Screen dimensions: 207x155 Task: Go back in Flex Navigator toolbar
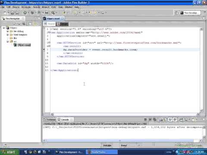coord(14,24)
